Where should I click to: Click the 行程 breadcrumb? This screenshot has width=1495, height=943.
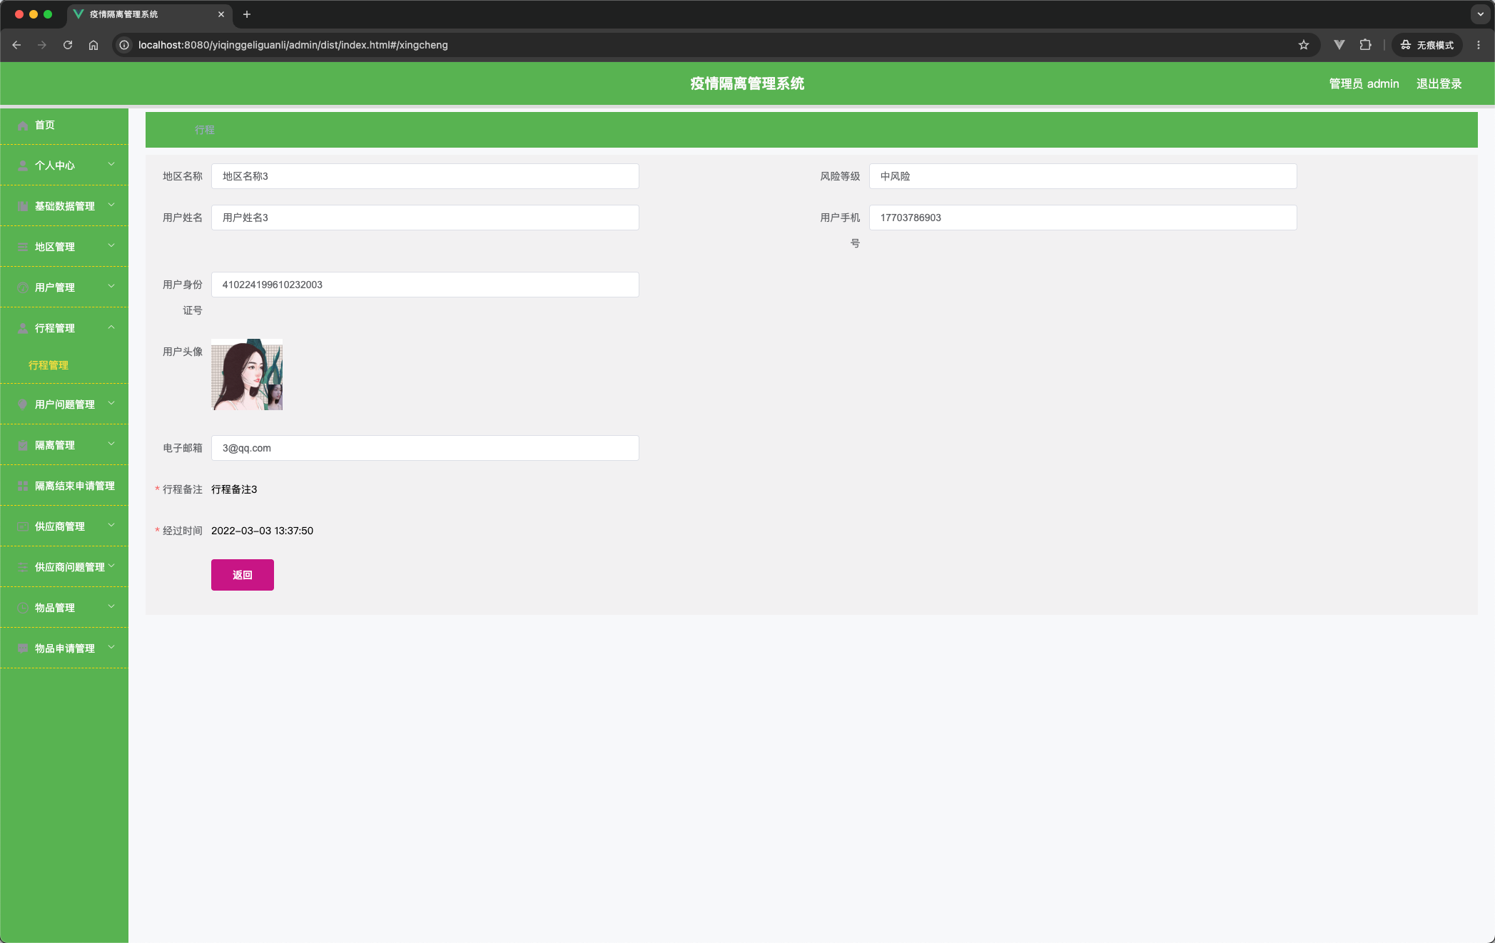pos(205,130)
